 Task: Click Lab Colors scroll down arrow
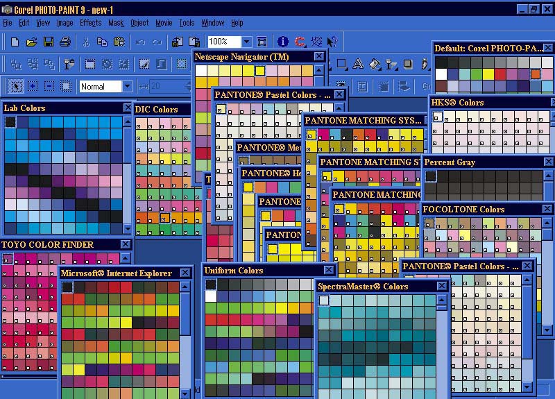click(x=128, y=229)
